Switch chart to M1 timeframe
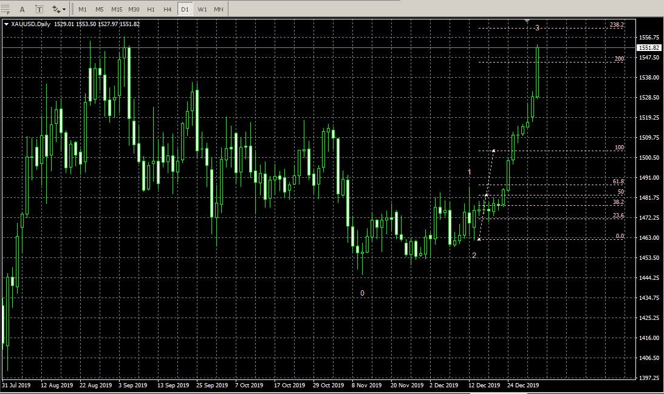The width and height of the screenshot is (664, 394). click(83, 9)
